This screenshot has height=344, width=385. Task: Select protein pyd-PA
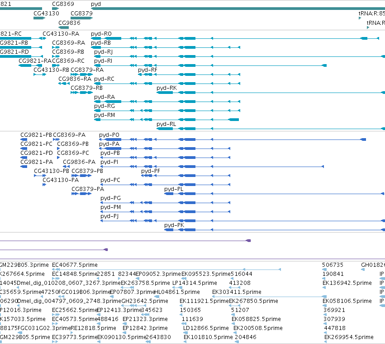[x=109, y=144]
